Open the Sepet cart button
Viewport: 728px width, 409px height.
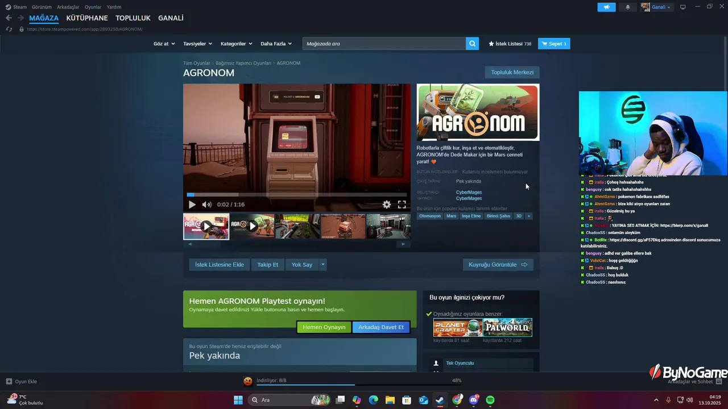pyautogui.click(x=554, y=44)
